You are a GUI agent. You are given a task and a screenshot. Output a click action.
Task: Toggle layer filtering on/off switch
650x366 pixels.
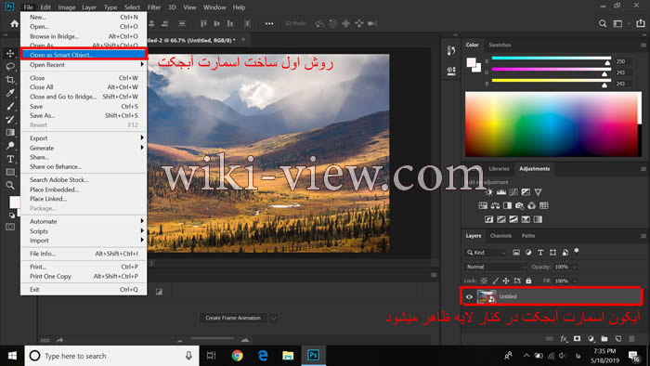point(577,251)
